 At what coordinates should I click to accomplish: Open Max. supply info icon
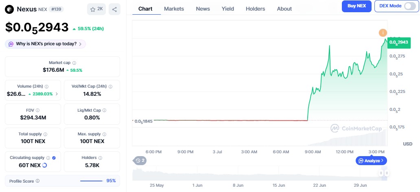(x=105, y=134)
